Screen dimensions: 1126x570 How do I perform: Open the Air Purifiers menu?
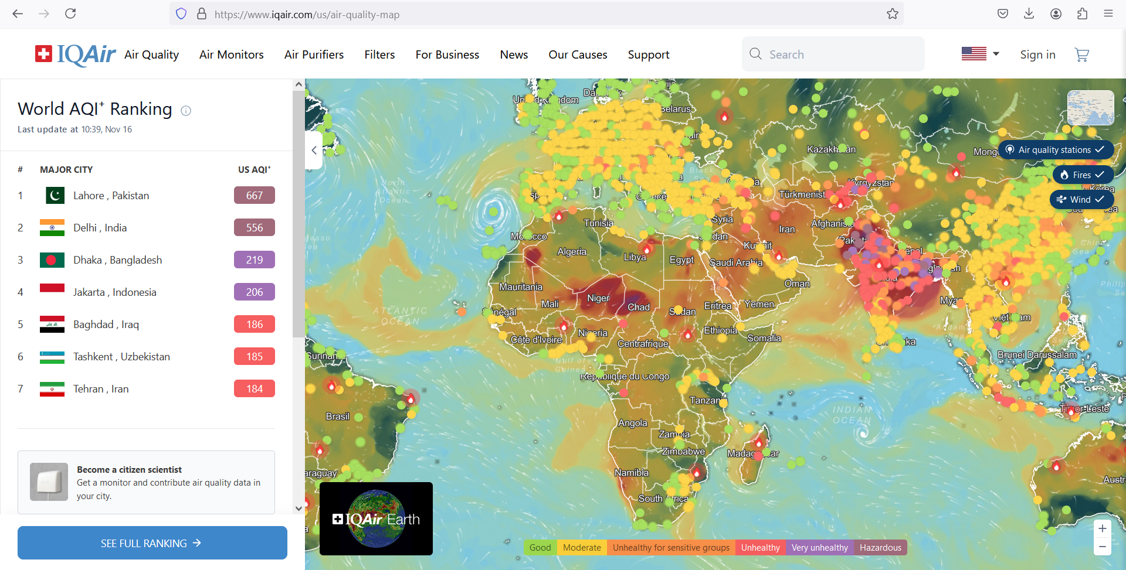pyautogui.click(x=314, y=54)
